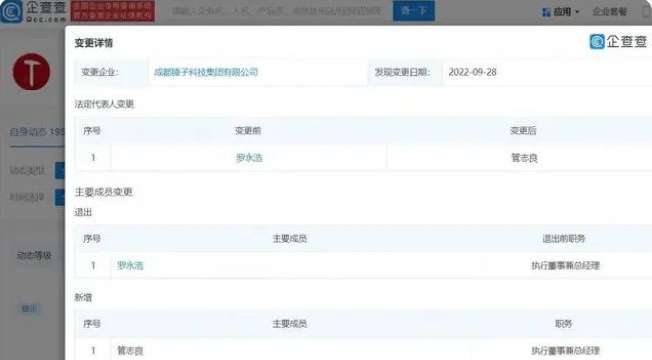Click the red enterprise credit system banner

click(112, 11)
